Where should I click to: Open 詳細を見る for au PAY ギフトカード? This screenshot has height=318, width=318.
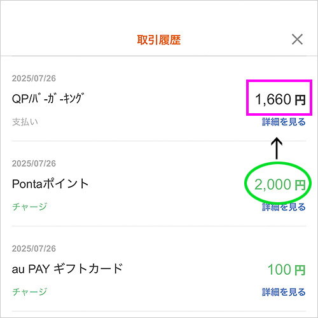[x=284, y=292]
